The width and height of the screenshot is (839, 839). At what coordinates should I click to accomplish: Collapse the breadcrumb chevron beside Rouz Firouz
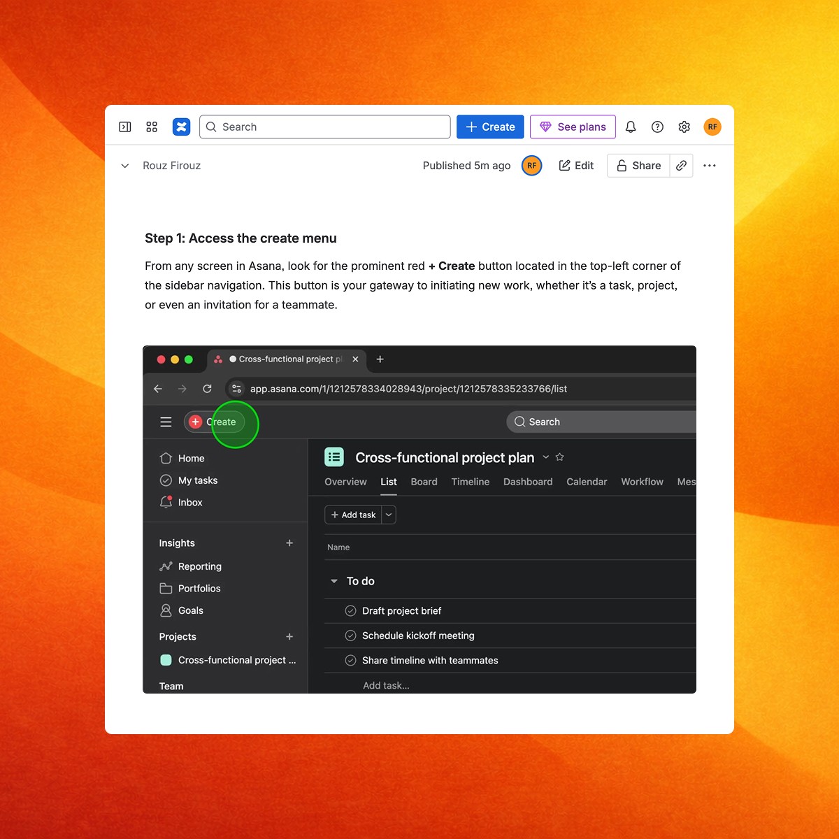[x=125, y=166]
